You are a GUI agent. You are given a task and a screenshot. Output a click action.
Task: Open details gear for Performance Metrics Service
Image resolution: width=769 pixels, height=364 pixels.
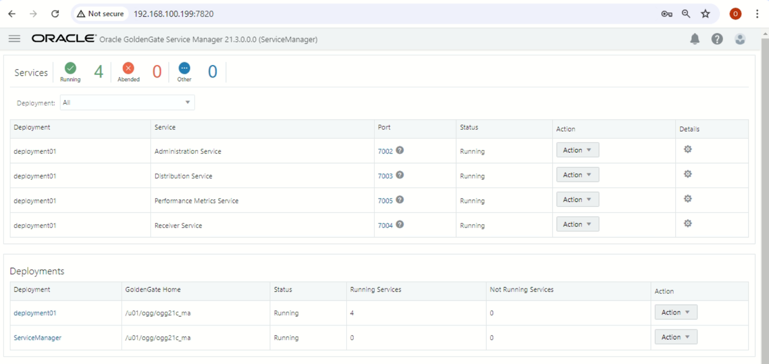(x=688, y=199)
